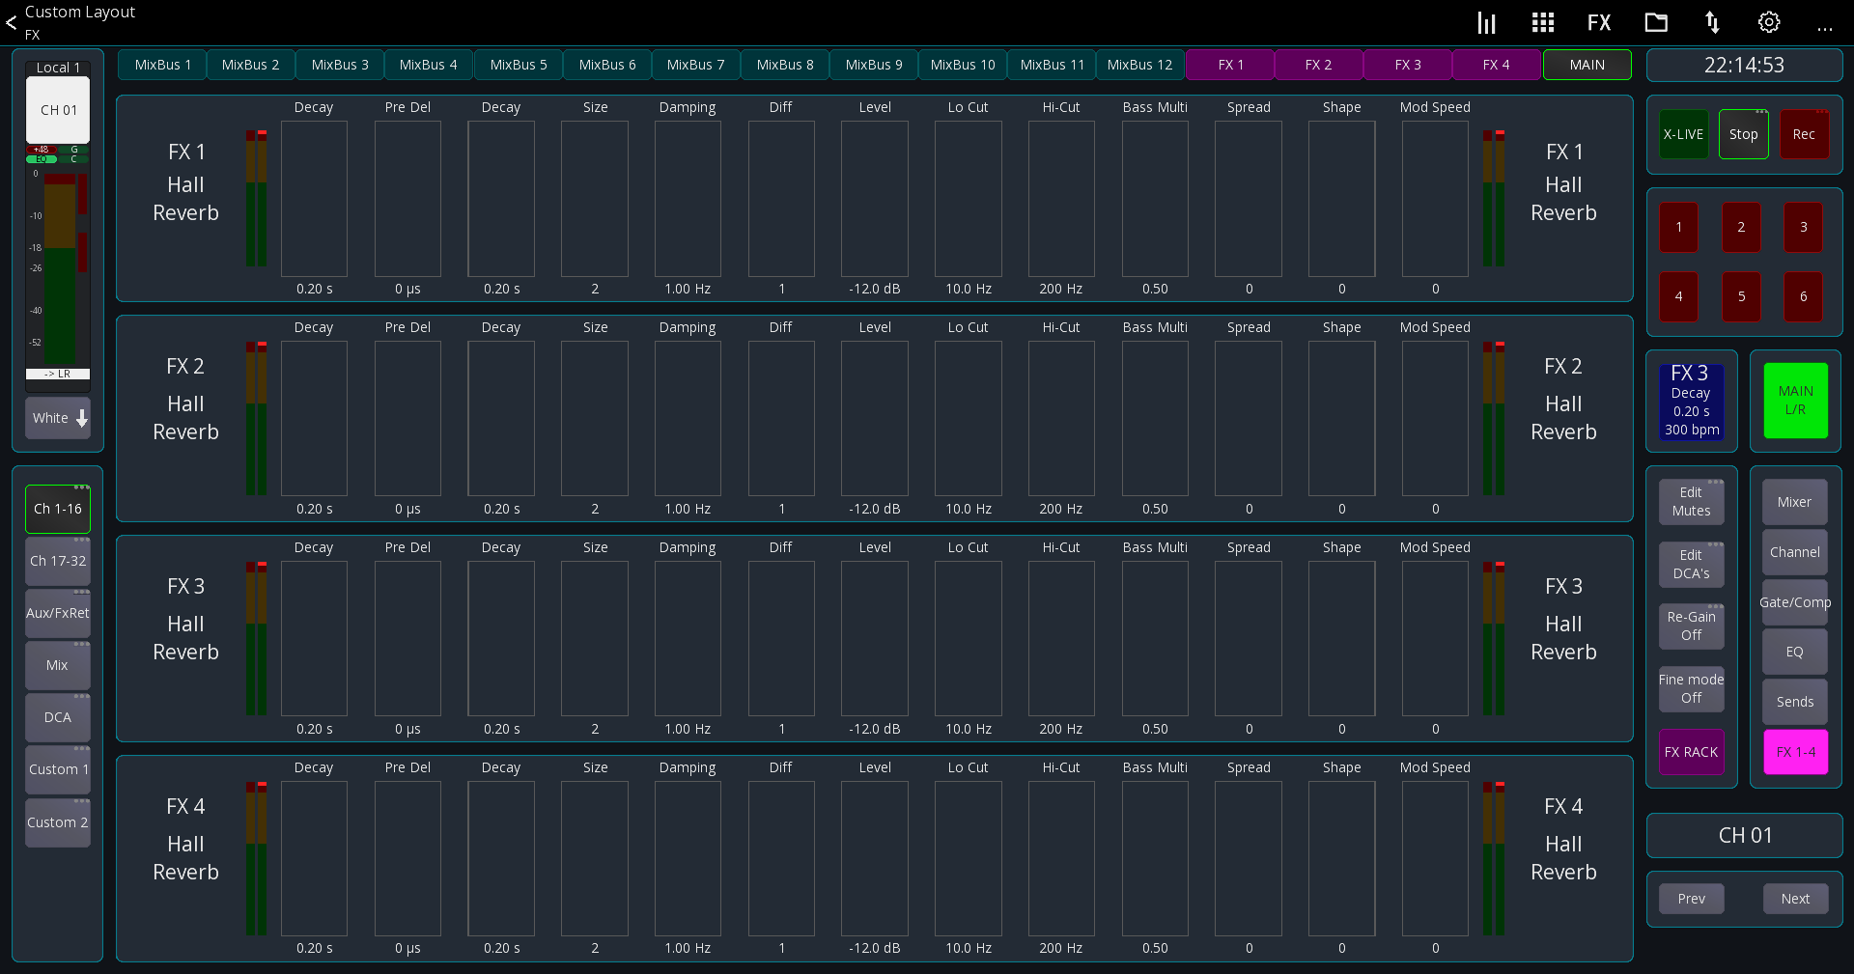Viewport: 1854px width, 974px height.
Task: Click the Stop transport button
Action: 1743,134
